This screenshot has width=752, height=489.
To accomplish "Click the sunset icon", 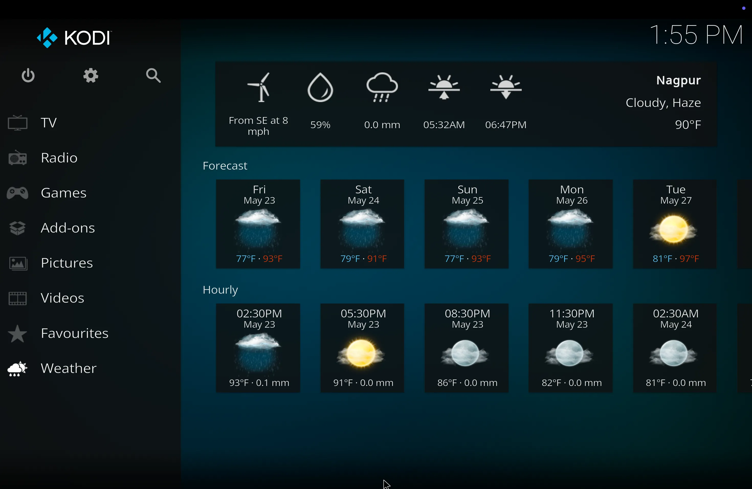I will tap(506, 87).
